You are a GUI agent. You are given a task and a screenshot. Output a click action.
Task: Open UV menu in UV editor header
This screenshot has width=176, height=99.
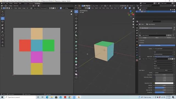(x=27, y=8)
